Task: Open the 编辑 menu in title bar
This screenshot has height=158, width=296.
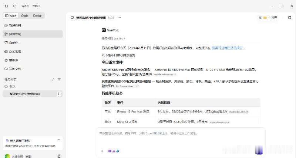Action: point(25,6)
